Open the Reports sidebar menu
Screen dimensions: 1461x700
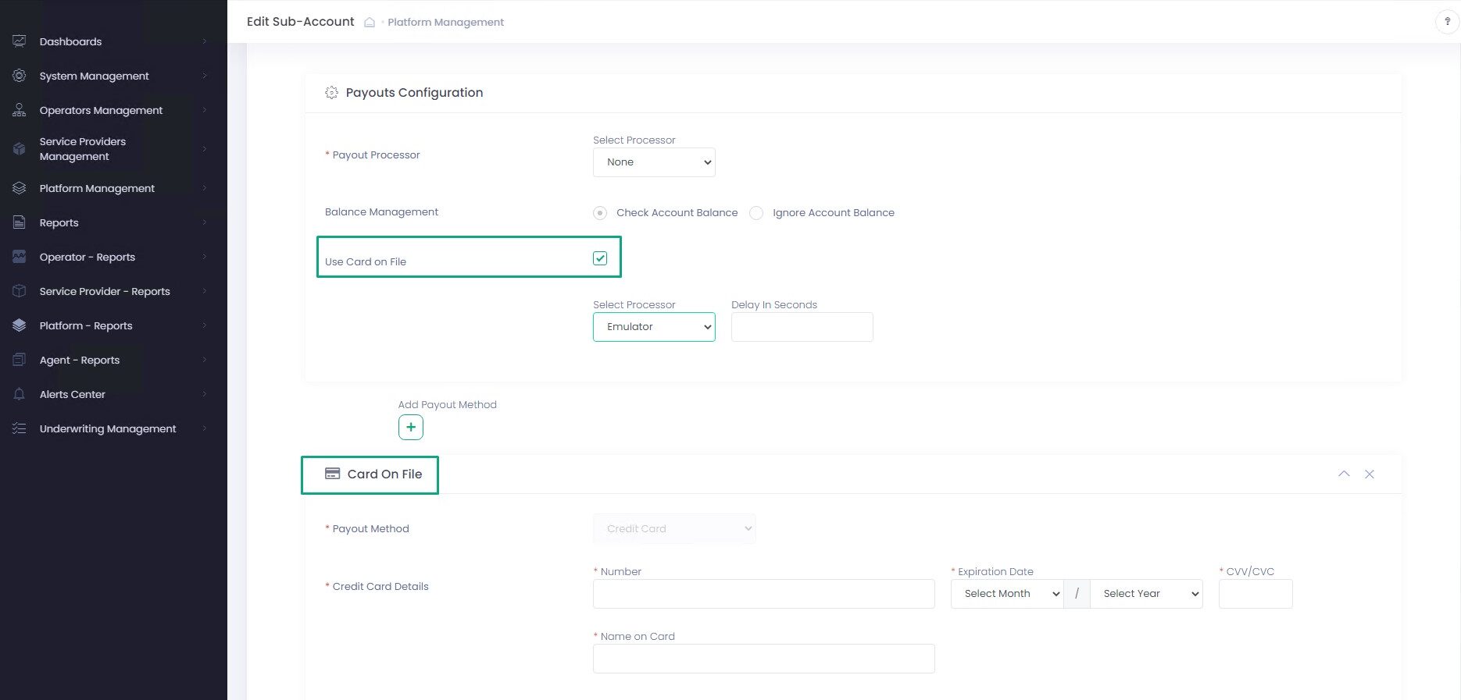(59, 222)
